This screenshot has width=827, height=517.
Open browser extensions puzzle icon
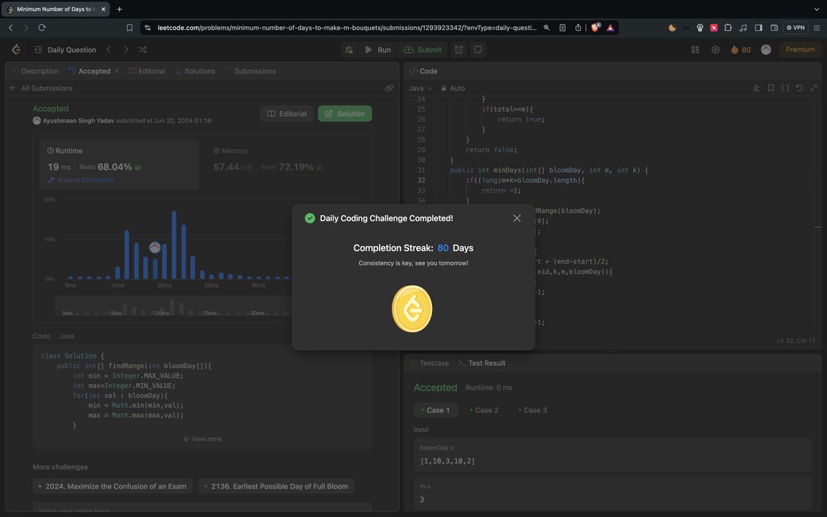[728, 28]
